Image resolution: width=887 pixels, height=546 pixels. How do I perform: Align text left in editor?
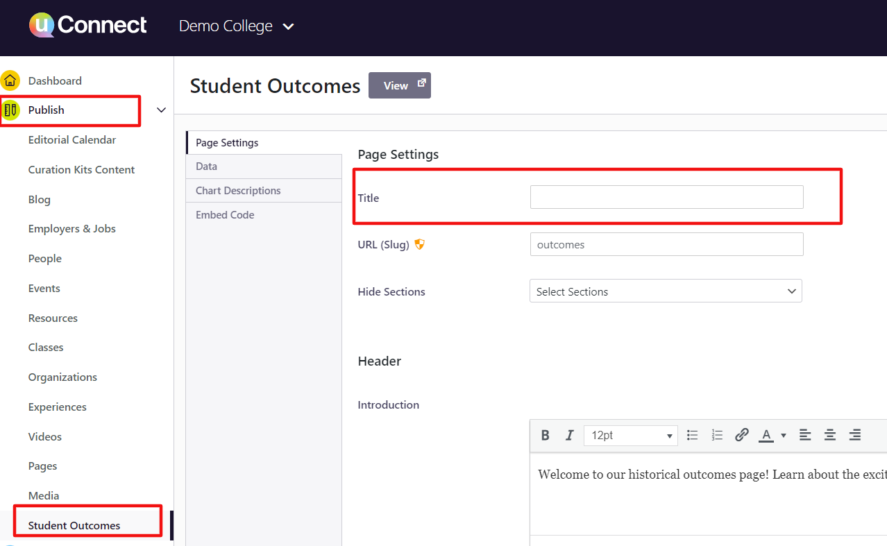click(805, 435)
